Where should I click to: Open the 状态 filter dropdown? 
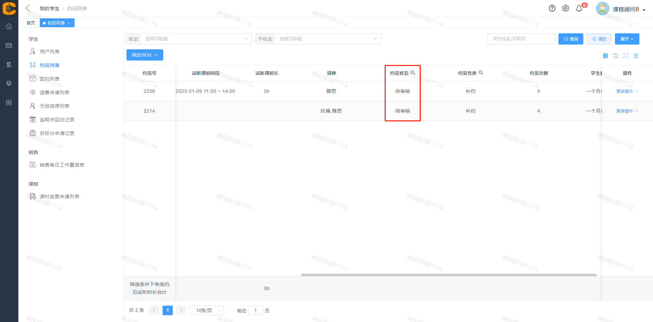click(x=196, y=39)
